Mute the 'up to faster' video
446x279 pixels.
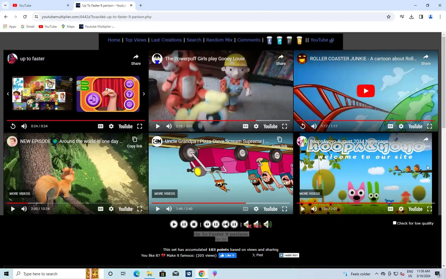tap(24, 126)
